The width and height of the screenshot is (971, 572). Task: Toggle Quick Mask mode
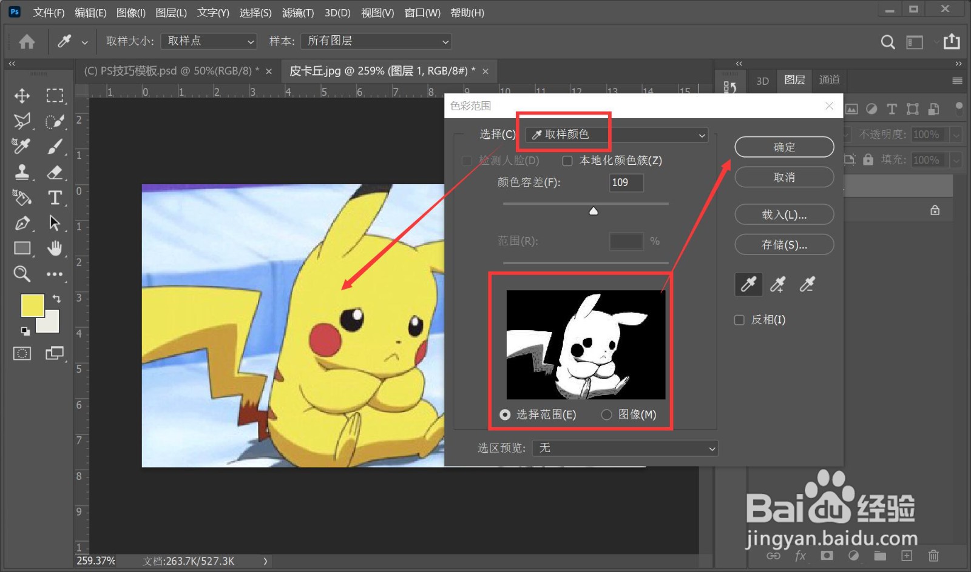coord(22,353)
